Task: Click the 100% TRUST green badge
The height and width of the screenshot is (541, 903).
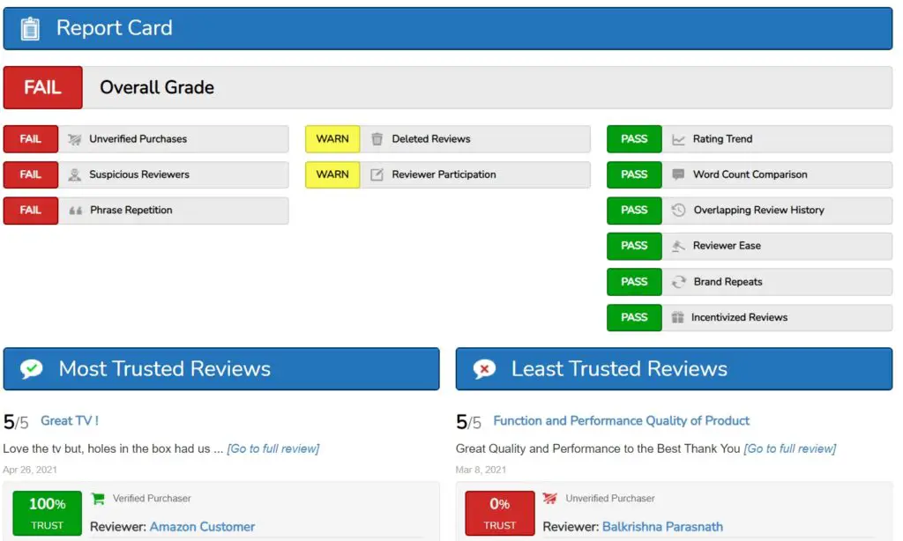Action: [x=48, y=514]
